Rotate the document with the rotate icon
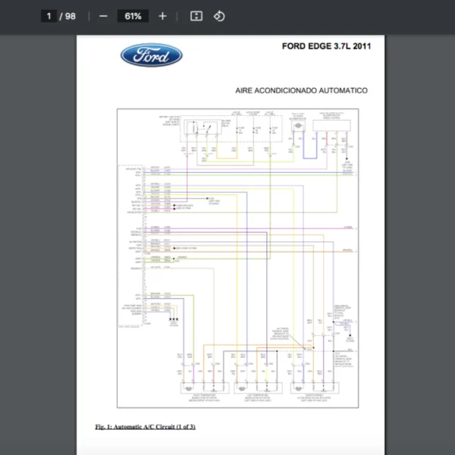 tap(219, 16)
